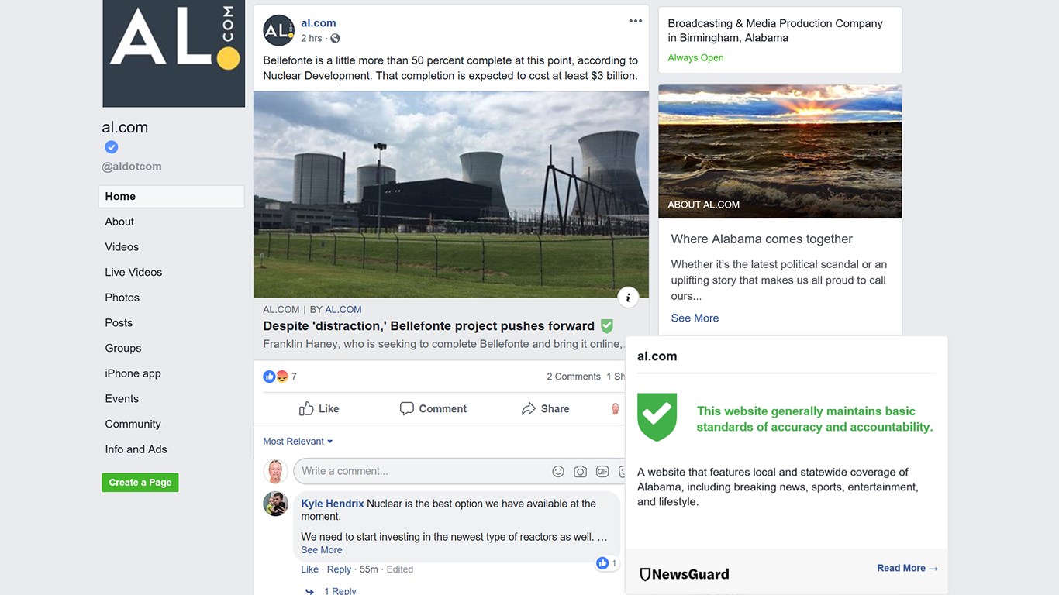Click the al.com verified badge
Viewport: 1059px width, 595px height.
click(x=112, y=147)
